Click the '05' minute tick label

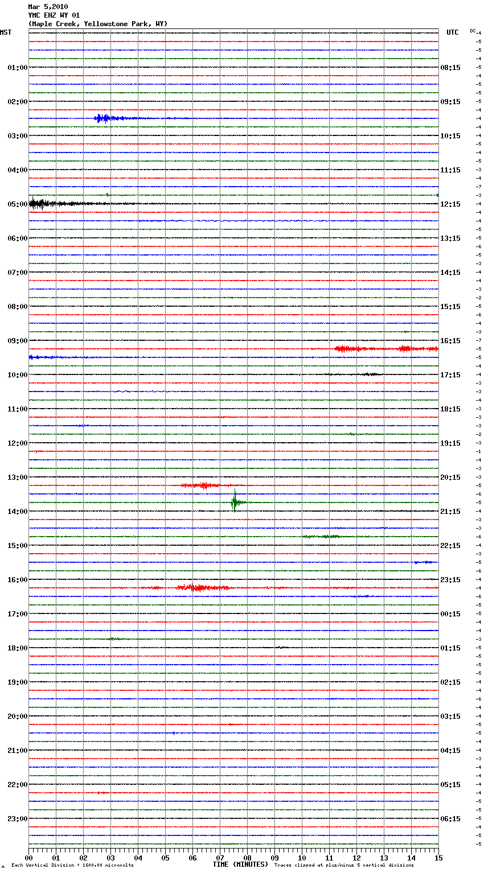pos(166,858)
